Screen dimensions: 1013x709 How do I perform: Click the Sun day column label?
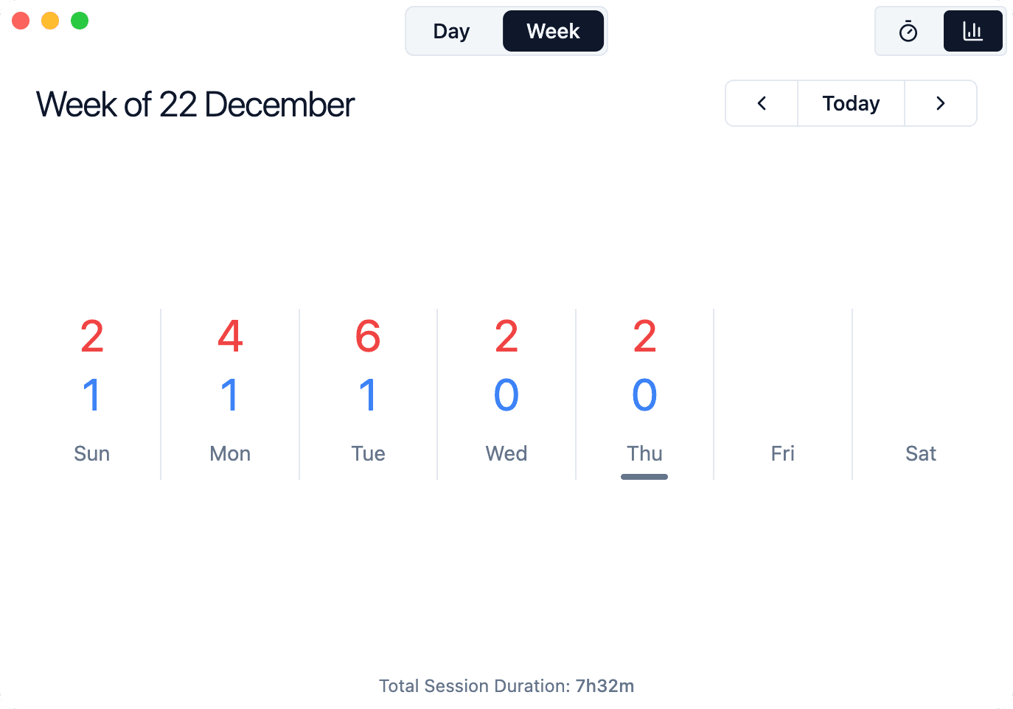pos(92,453)
